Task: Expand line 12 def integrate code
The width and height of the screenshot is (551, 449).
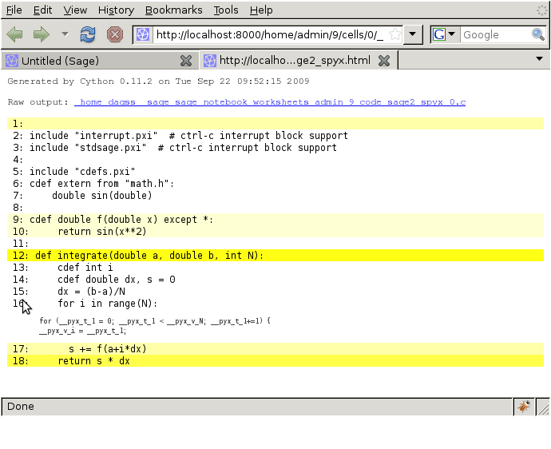Action: click(149, 256)
